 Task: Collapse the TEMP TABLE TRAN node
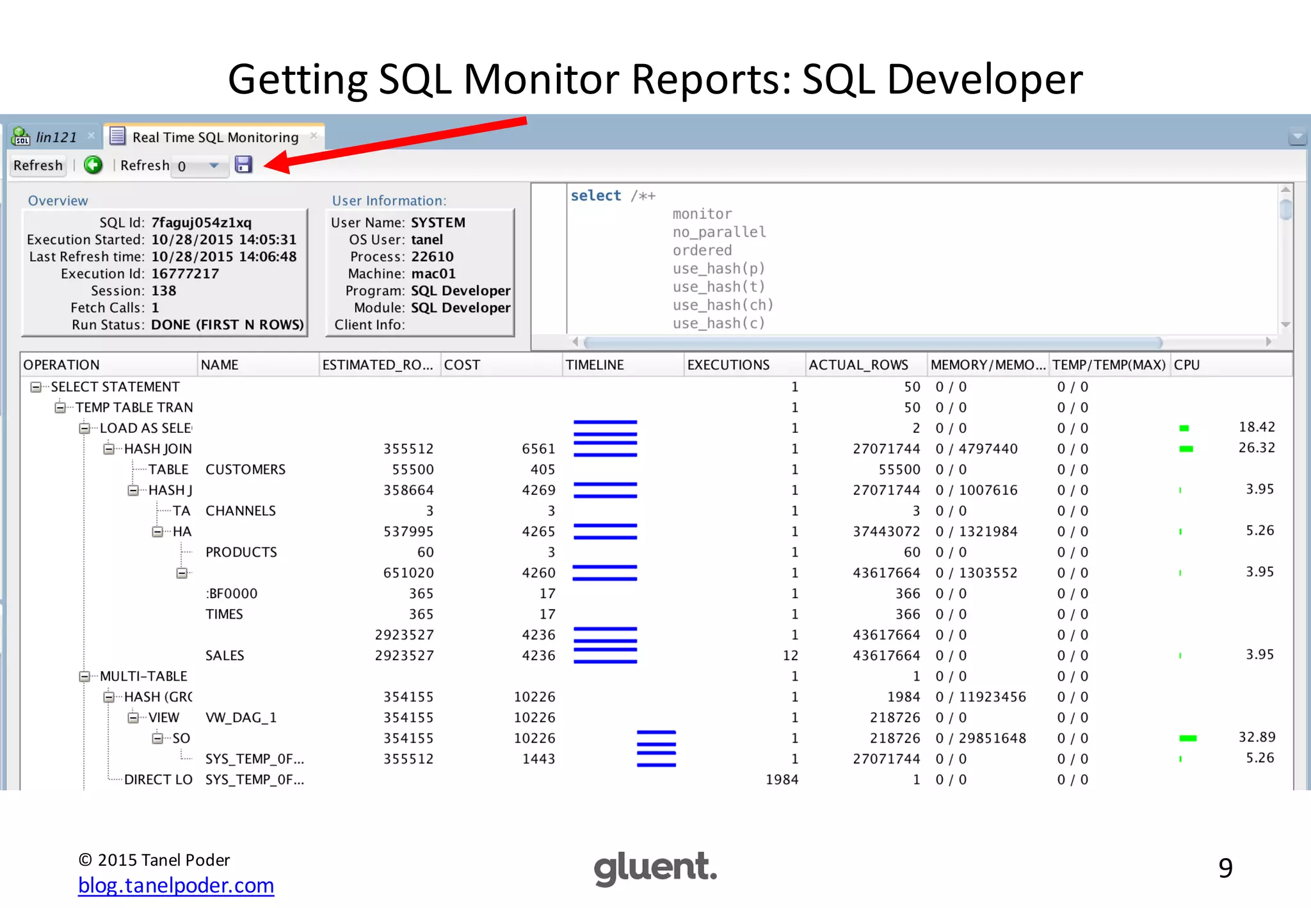pos(60,407)
